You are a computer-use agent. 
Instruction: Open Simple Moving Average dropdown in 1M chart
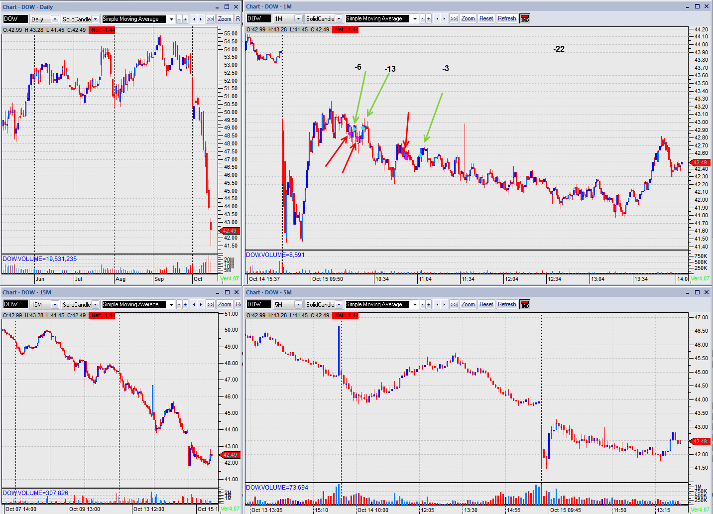click(x=415, y=18)
